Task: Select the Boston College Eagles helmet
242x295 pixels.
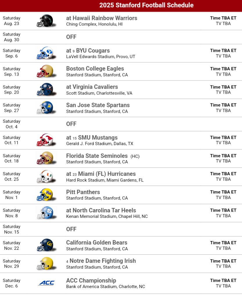Action: point(45,71)
